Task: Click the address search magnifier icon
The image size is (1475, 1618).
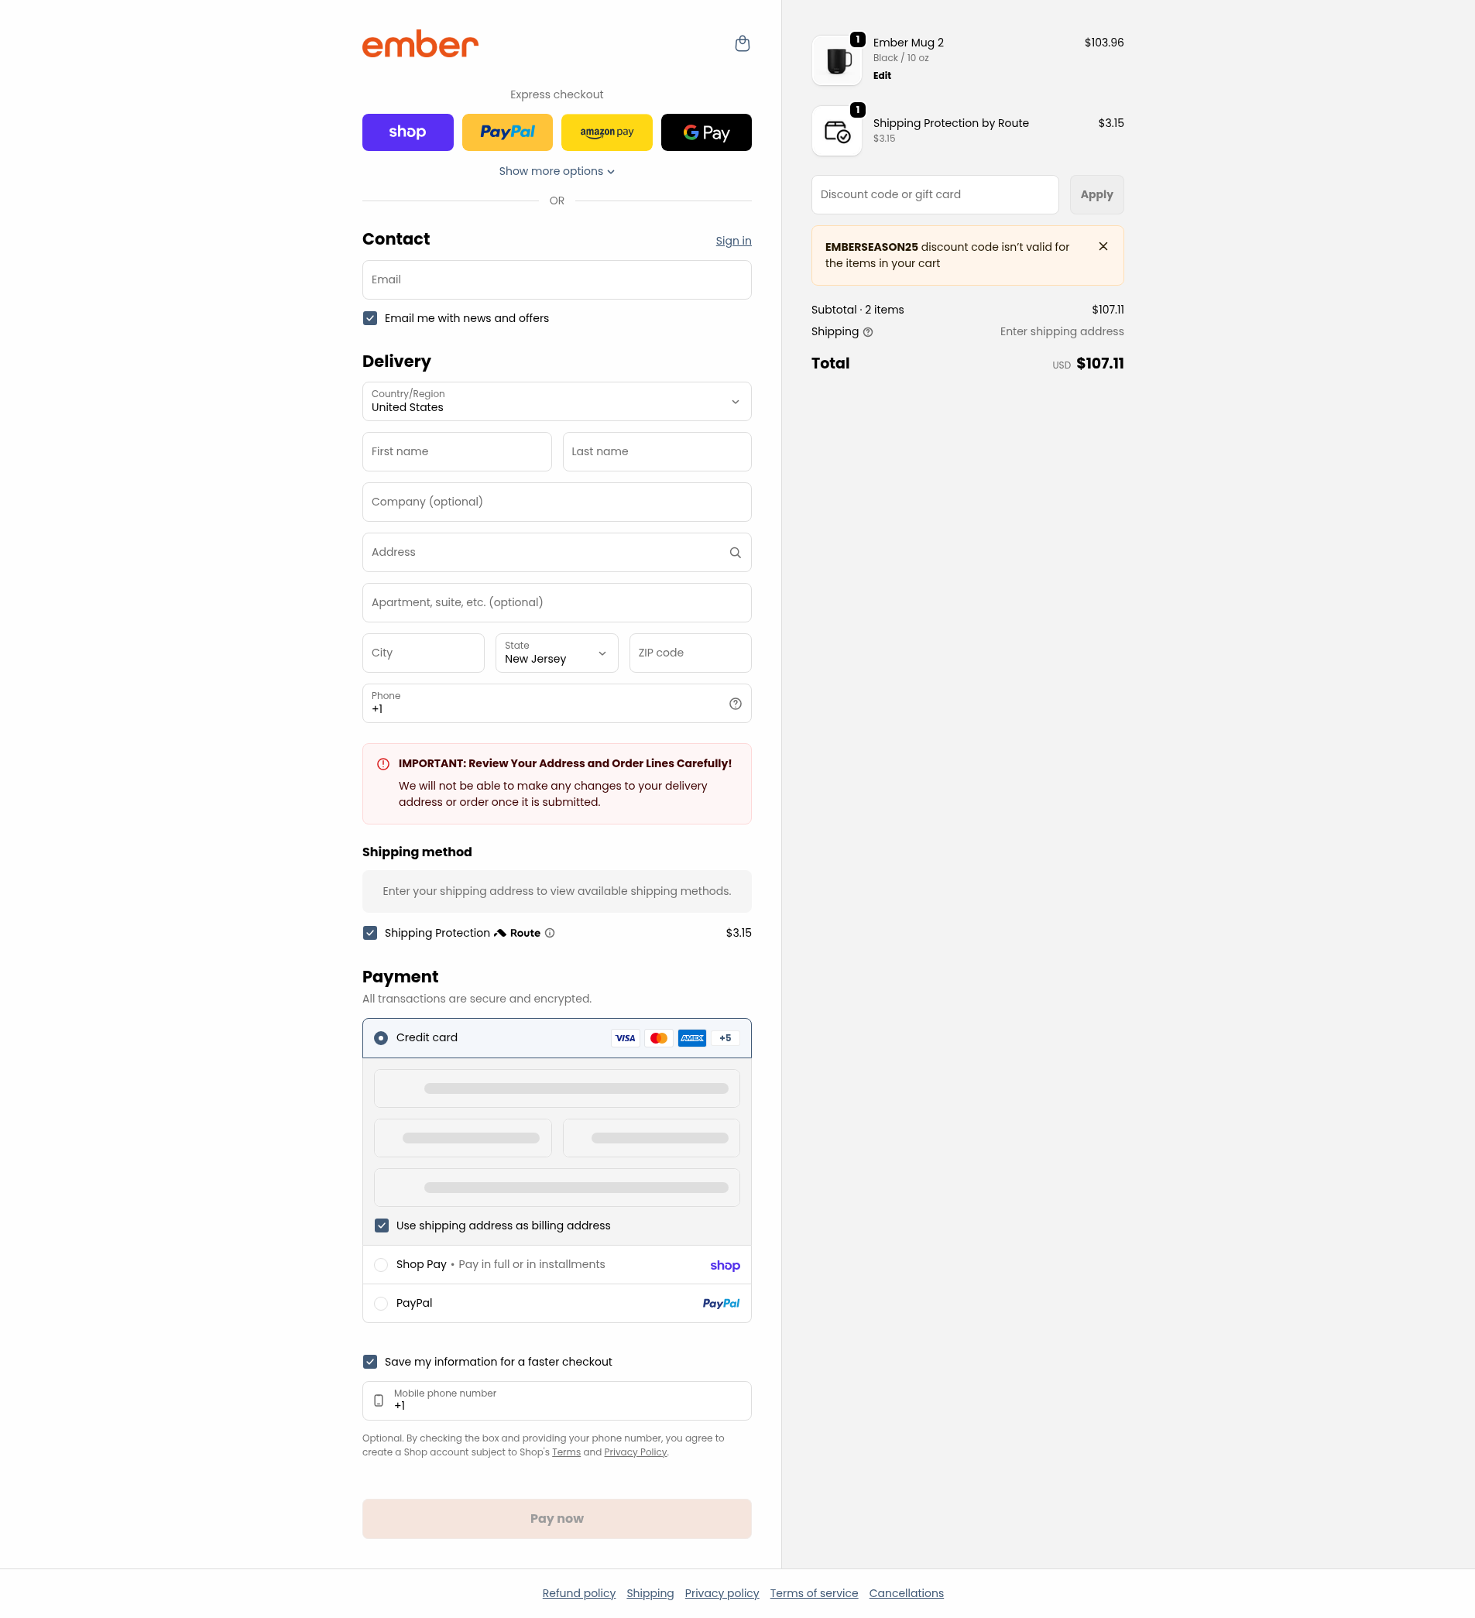Action: pos(735,552)
